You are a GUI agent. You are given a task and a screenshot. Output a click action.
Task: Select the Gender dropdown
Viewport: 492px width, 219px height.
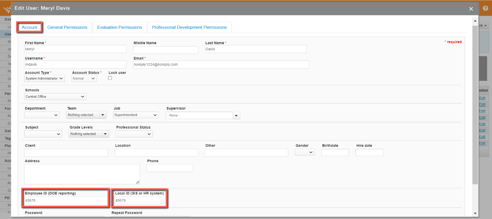click(x=305, y=152)
